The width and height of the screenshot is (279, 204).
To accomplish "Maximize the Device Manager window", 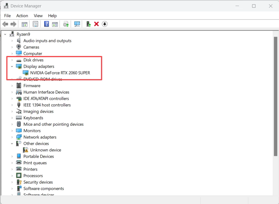I will click(x=254, y=6).
